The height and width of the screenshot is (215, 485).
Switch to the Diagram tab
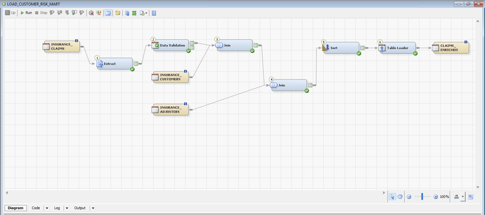[15, 208]
